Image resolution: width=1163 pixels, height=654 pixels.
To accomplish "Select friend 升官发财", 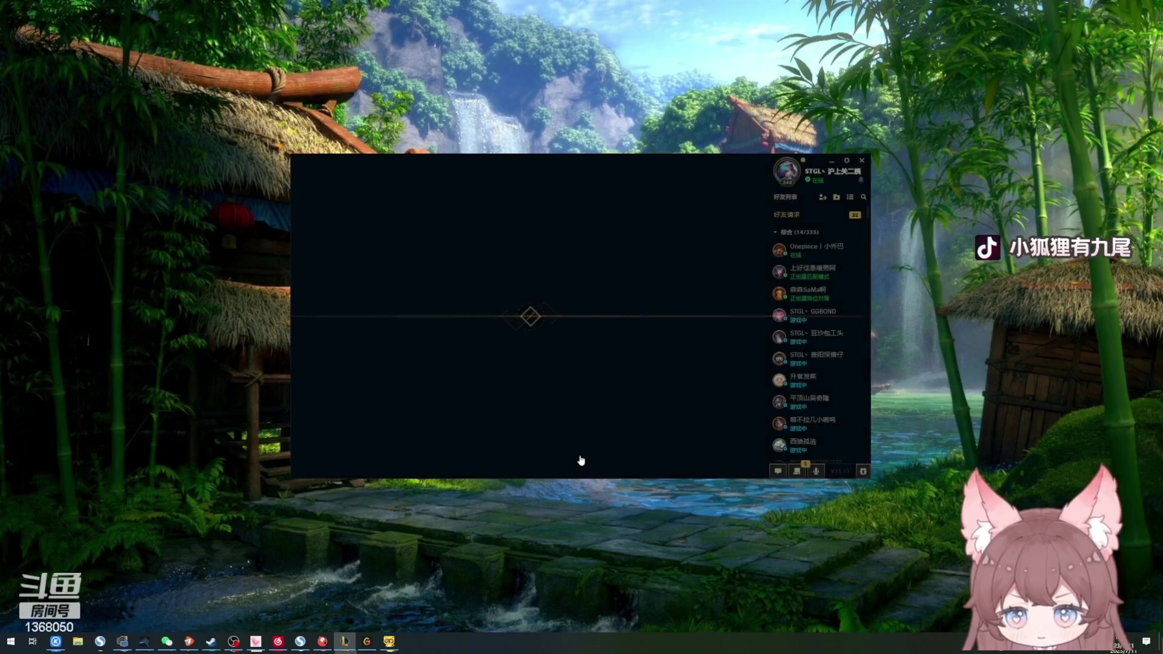I will (819, 380).
